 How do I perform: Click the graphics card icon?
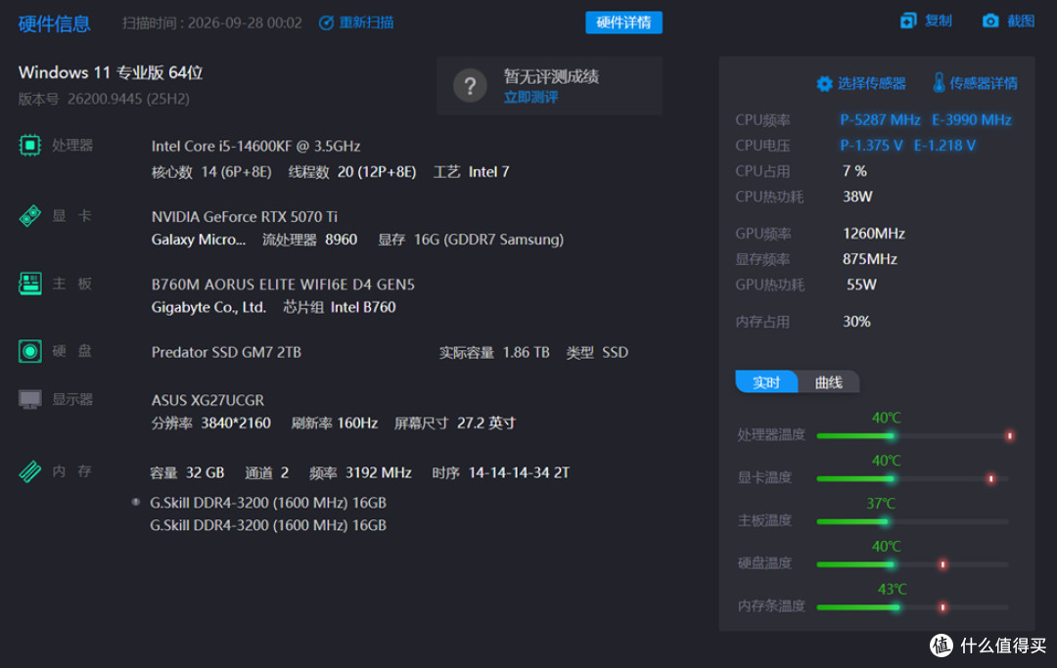29,215
